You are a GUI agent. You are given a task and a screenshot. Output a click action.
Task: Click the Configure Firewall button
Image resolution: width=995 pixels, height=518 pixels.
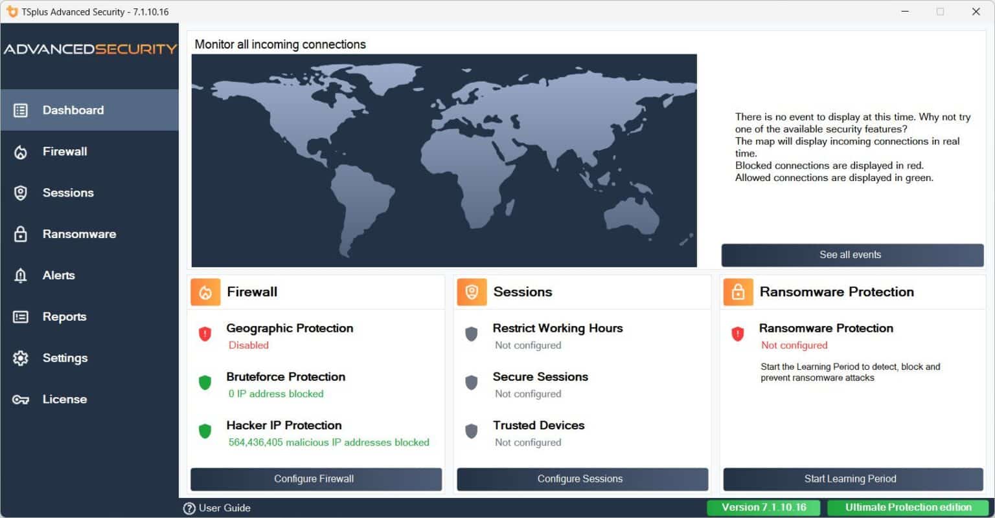point(314,479)
